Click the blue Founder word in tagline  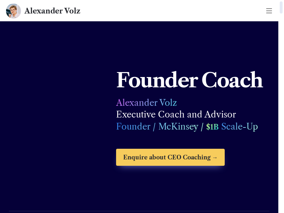coord(133,126)
